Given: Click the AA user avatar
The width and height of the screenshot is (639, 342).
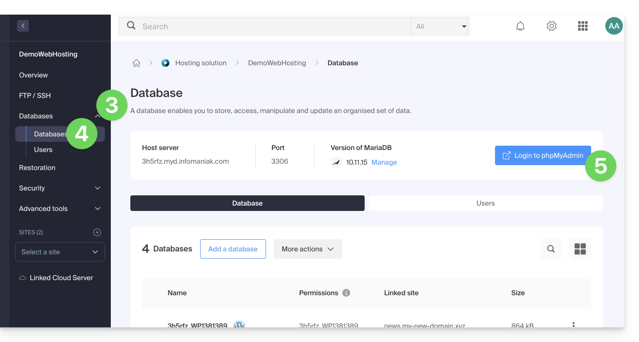Looking at the screenshot, I should click(x=614, y=26).
